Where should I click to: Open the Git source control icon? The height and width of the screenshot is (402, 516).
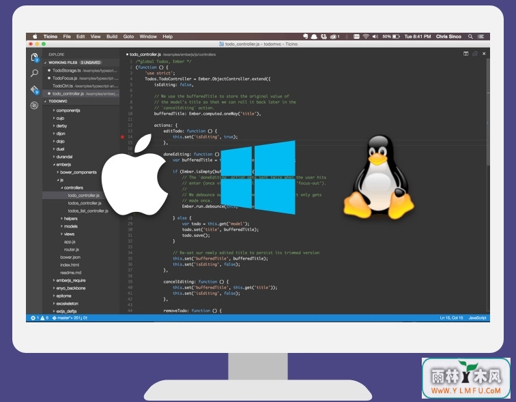(x=35, y=89)
